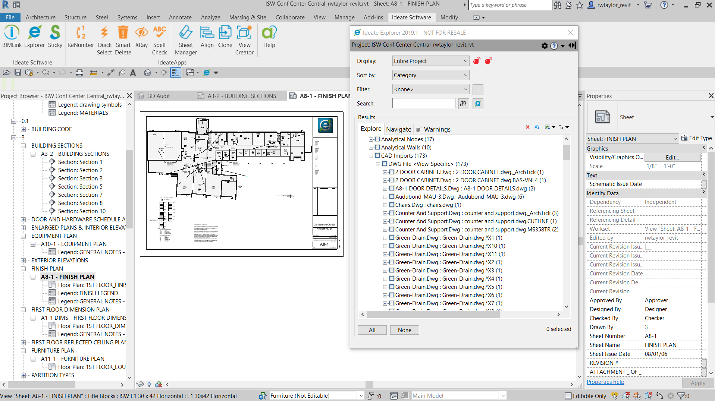Switch to the Warnings tab in Results
Viewport: 715px width, 401px height.
(x=433, y=129)
